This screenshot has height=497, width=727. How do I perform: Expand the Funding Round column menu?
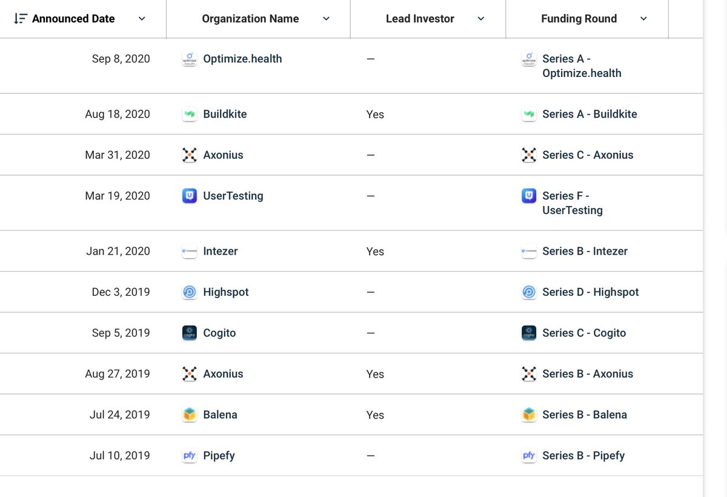pos(643,19)
